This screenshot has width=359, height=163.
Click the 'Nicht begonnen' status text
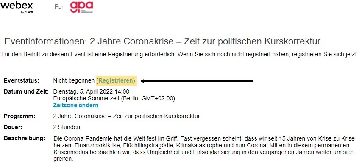[x=74, y=81]
